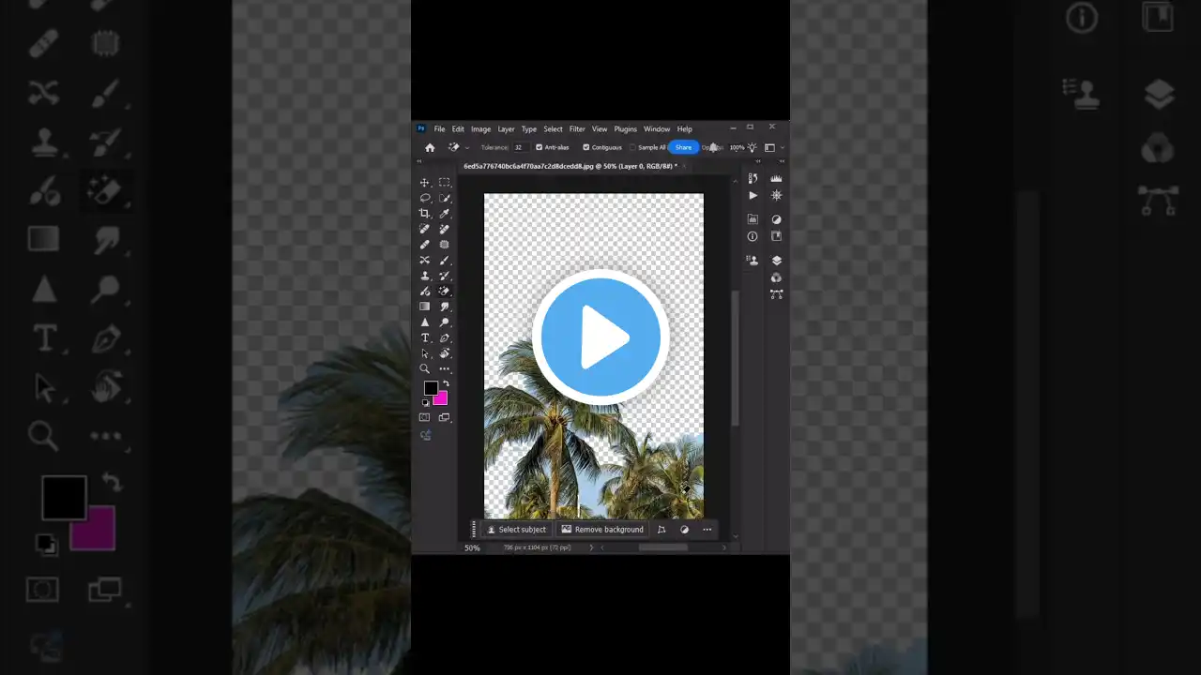Image resolution: width=1201 pixels, height=675 pixels.
Task: Click the Remove background button
Action: tap(602, 530)
